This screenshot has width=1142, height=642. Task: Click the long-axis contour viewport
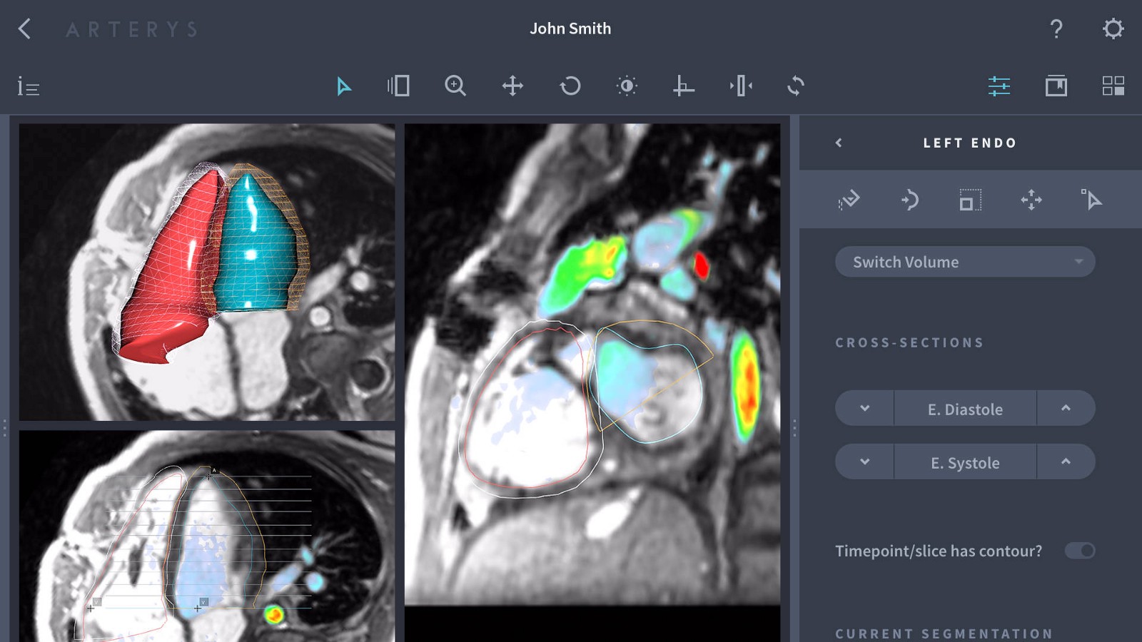pyautogui.click(x=207, y=536)
